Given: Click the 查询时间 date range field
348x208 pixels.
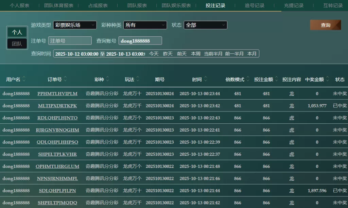Looking at the screenshot, I should coord(100,54).
